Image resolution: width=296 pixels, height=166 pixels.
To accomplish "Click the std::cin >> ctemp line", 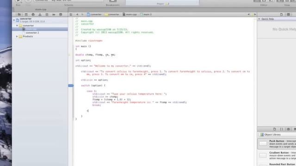I will pyautogui.click(x=105, y=97).
